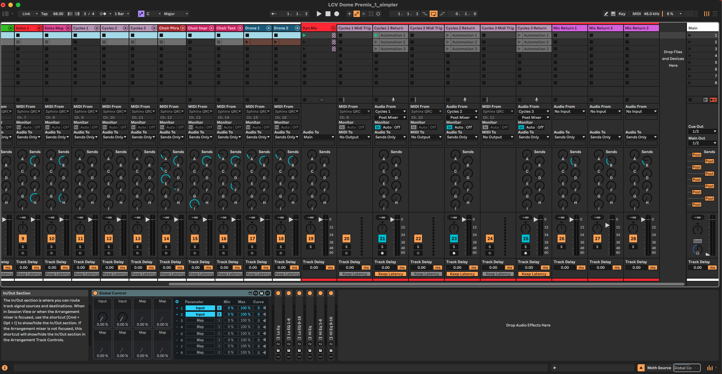Toggle the Automation Arm link button
The height and width of the screenshot is (374, 722).
(x=356, y=14)
